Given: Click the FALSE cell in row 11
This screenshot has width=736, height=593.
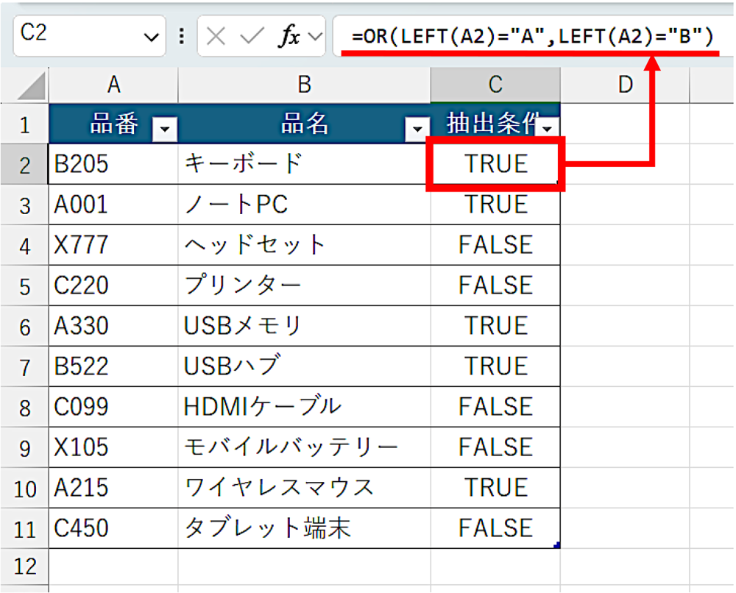Looking at the screenshot, I should pyautogui.click(x=495, y=528).
